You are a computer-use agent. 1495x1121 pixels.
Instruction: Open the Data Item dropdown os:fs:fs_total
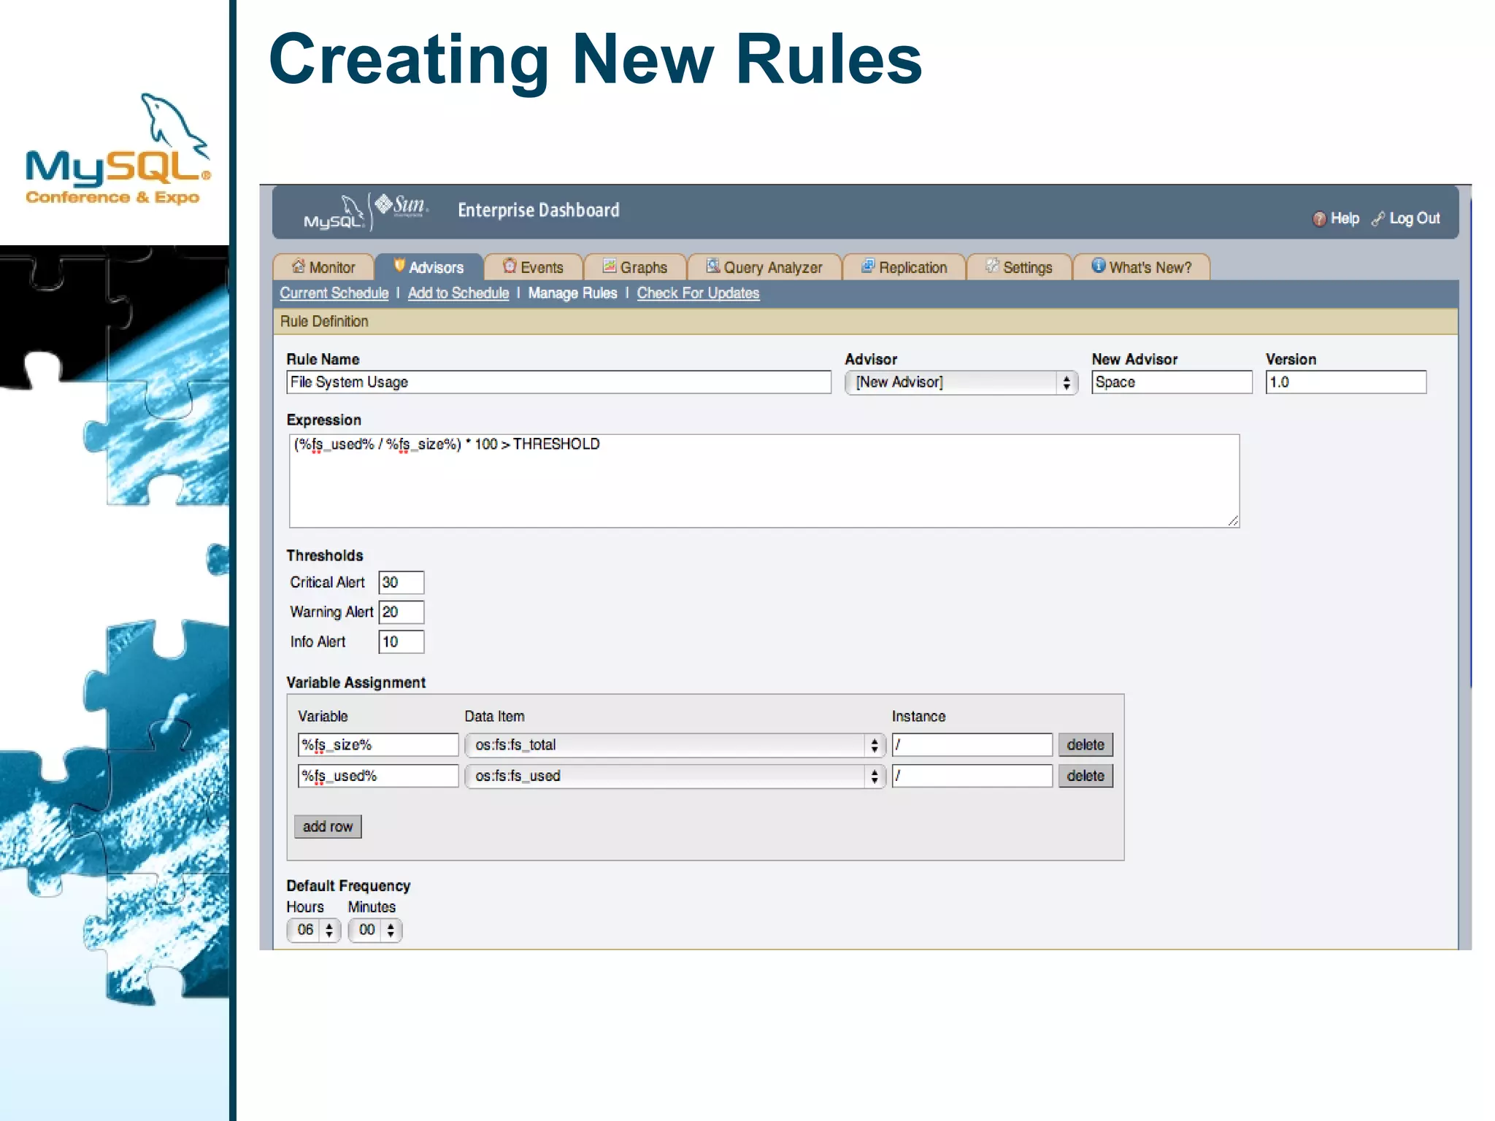tap(675, 745)
